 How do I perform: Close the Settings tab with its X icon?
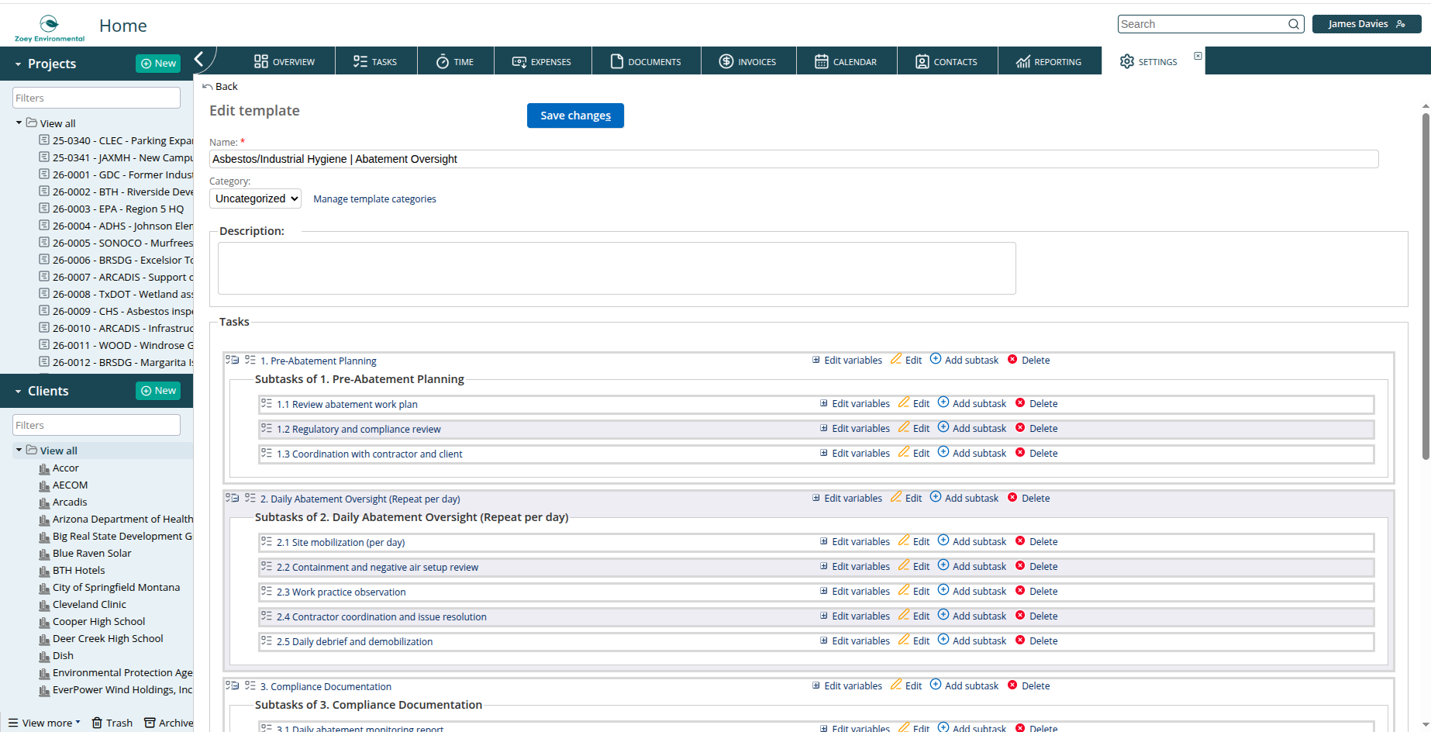pyautogui.click(x=1198, y=56)
